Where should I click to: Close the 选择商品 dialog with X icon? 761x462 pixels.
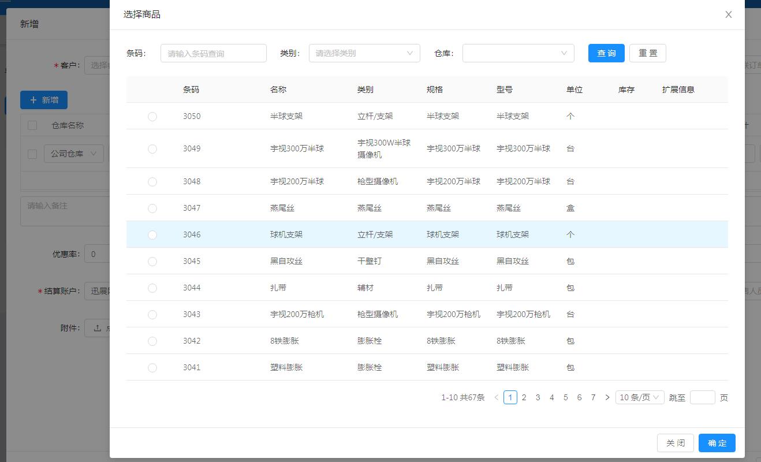point(729,14)
